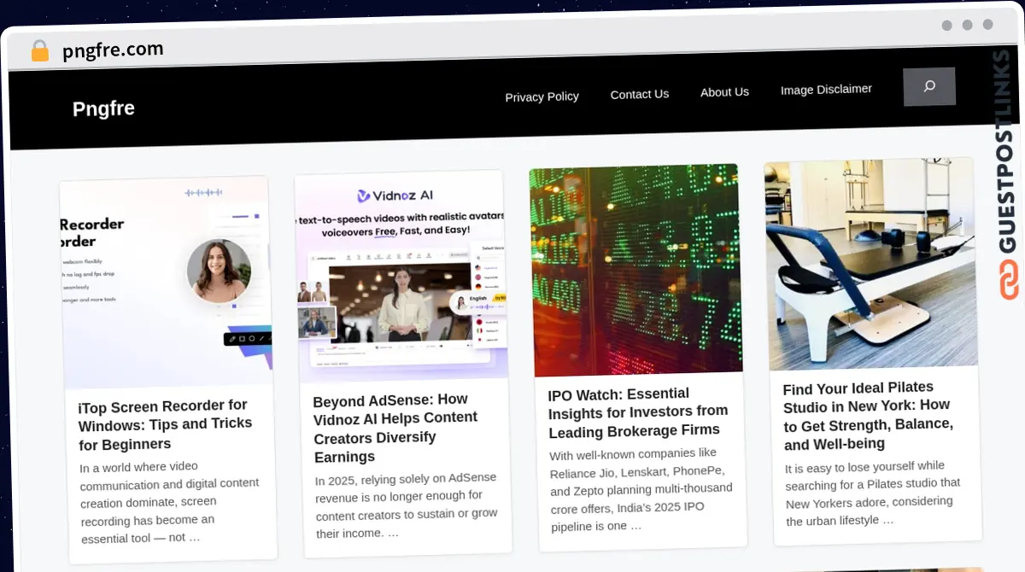Go to the About Us page
The image size is (1025, 572).
[x=724, y=92]
